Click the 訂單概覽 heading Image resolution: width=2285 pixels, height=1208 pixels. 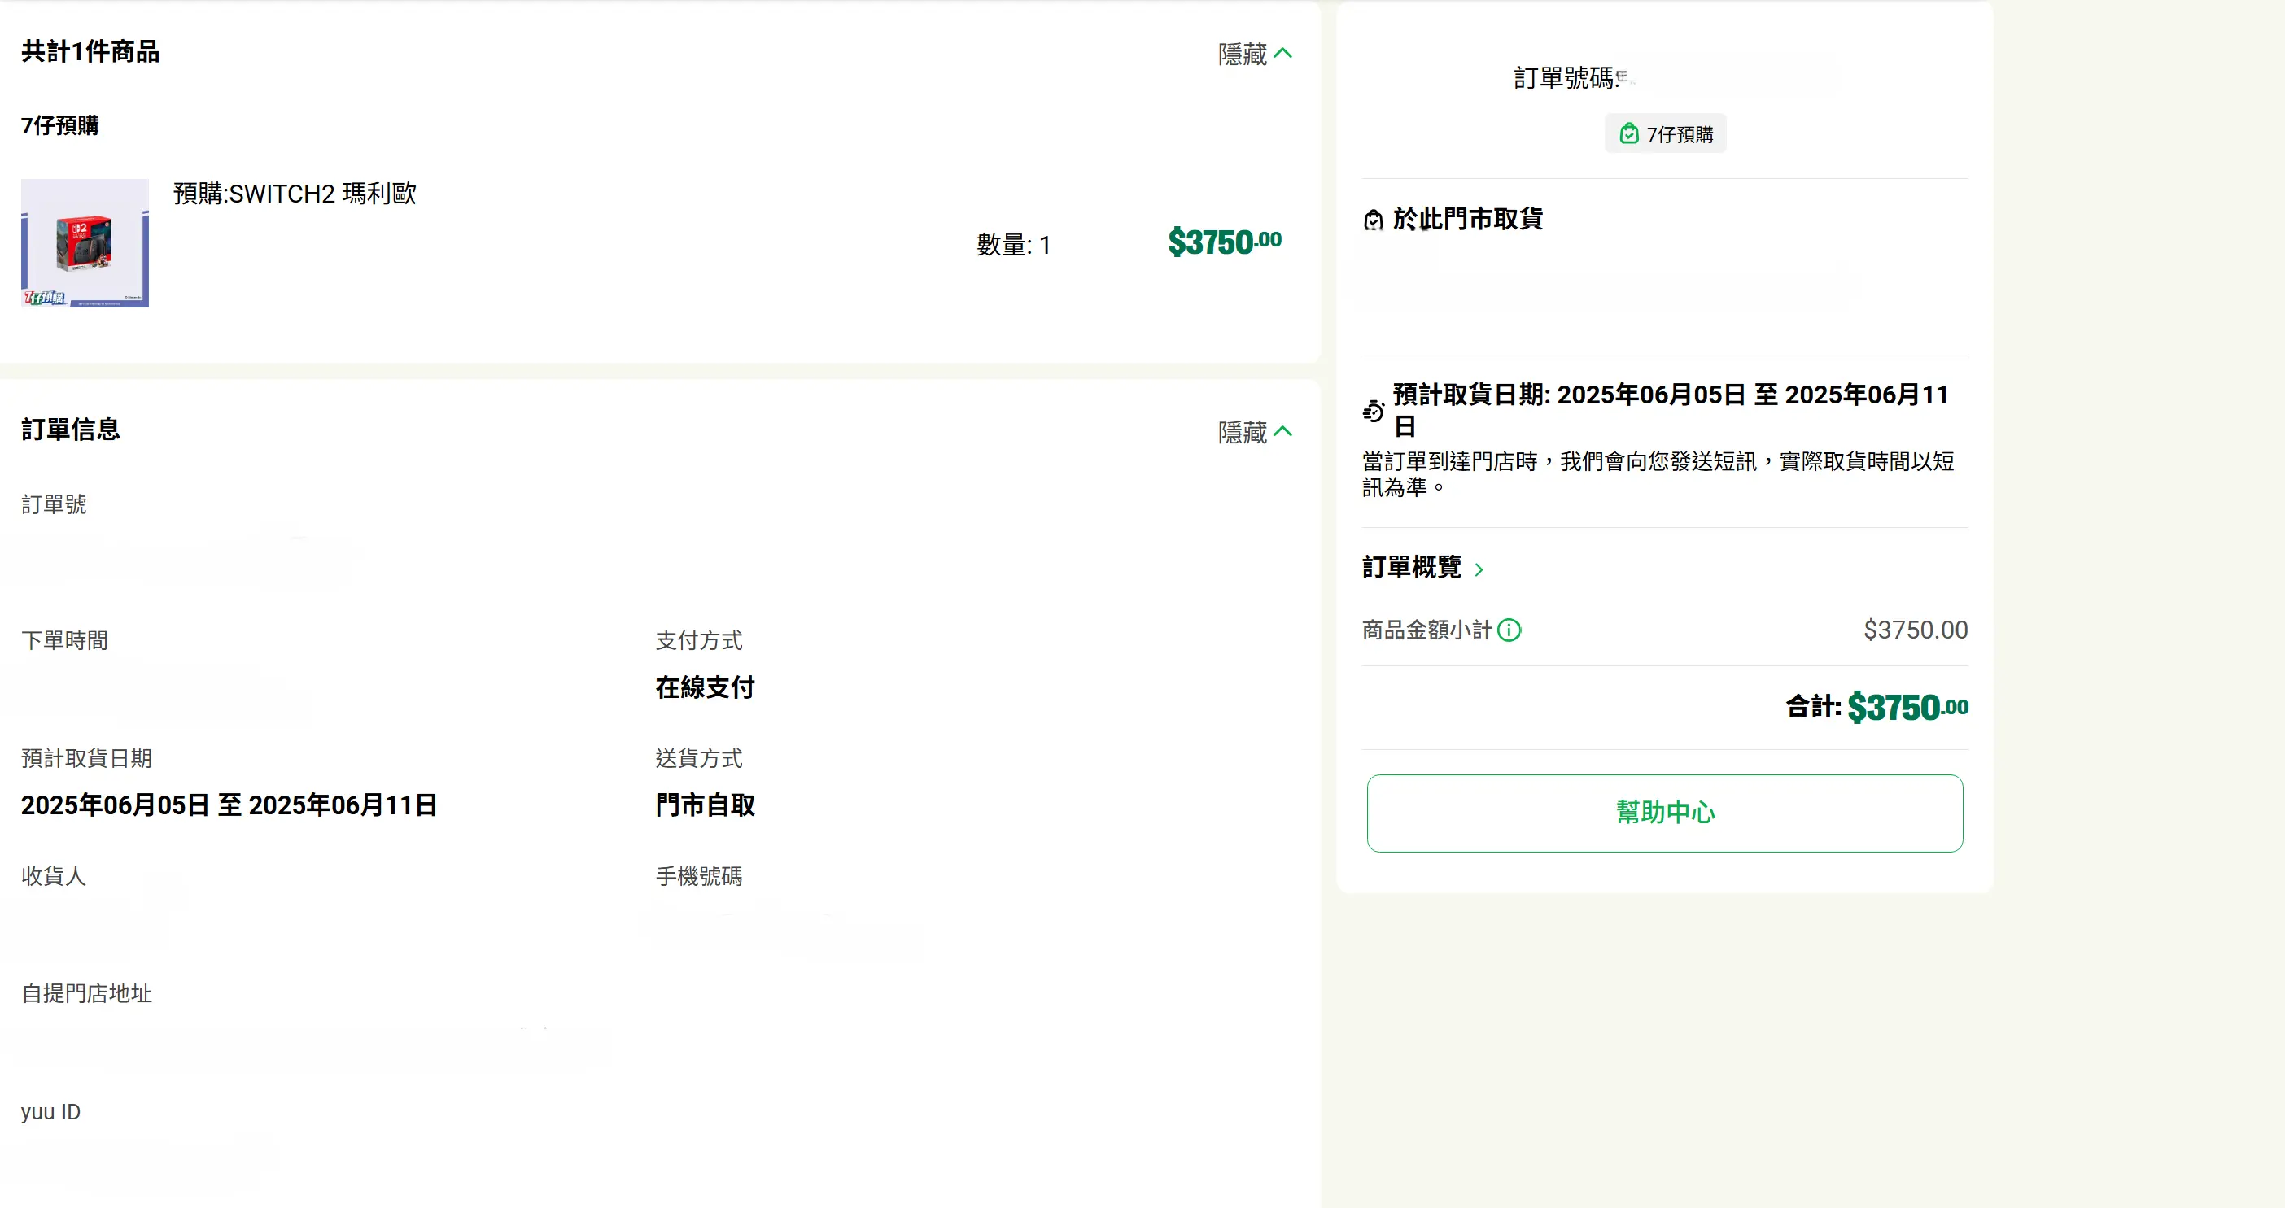[x=1411, y=567]
